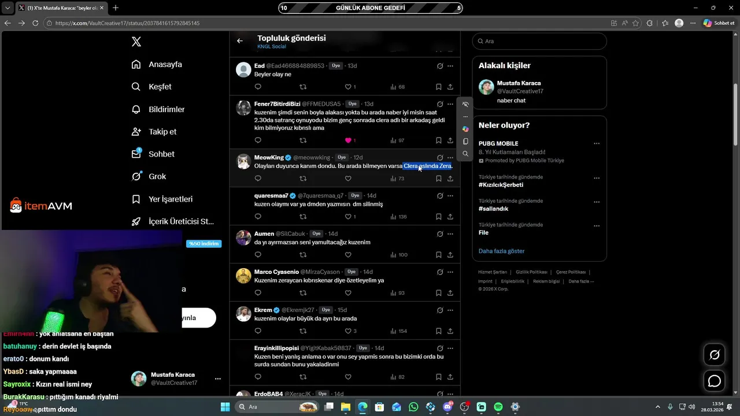Screen dimensions: 740x416
Task: Share Ead's post via the share icon
Action: click(x=450, y=87)
